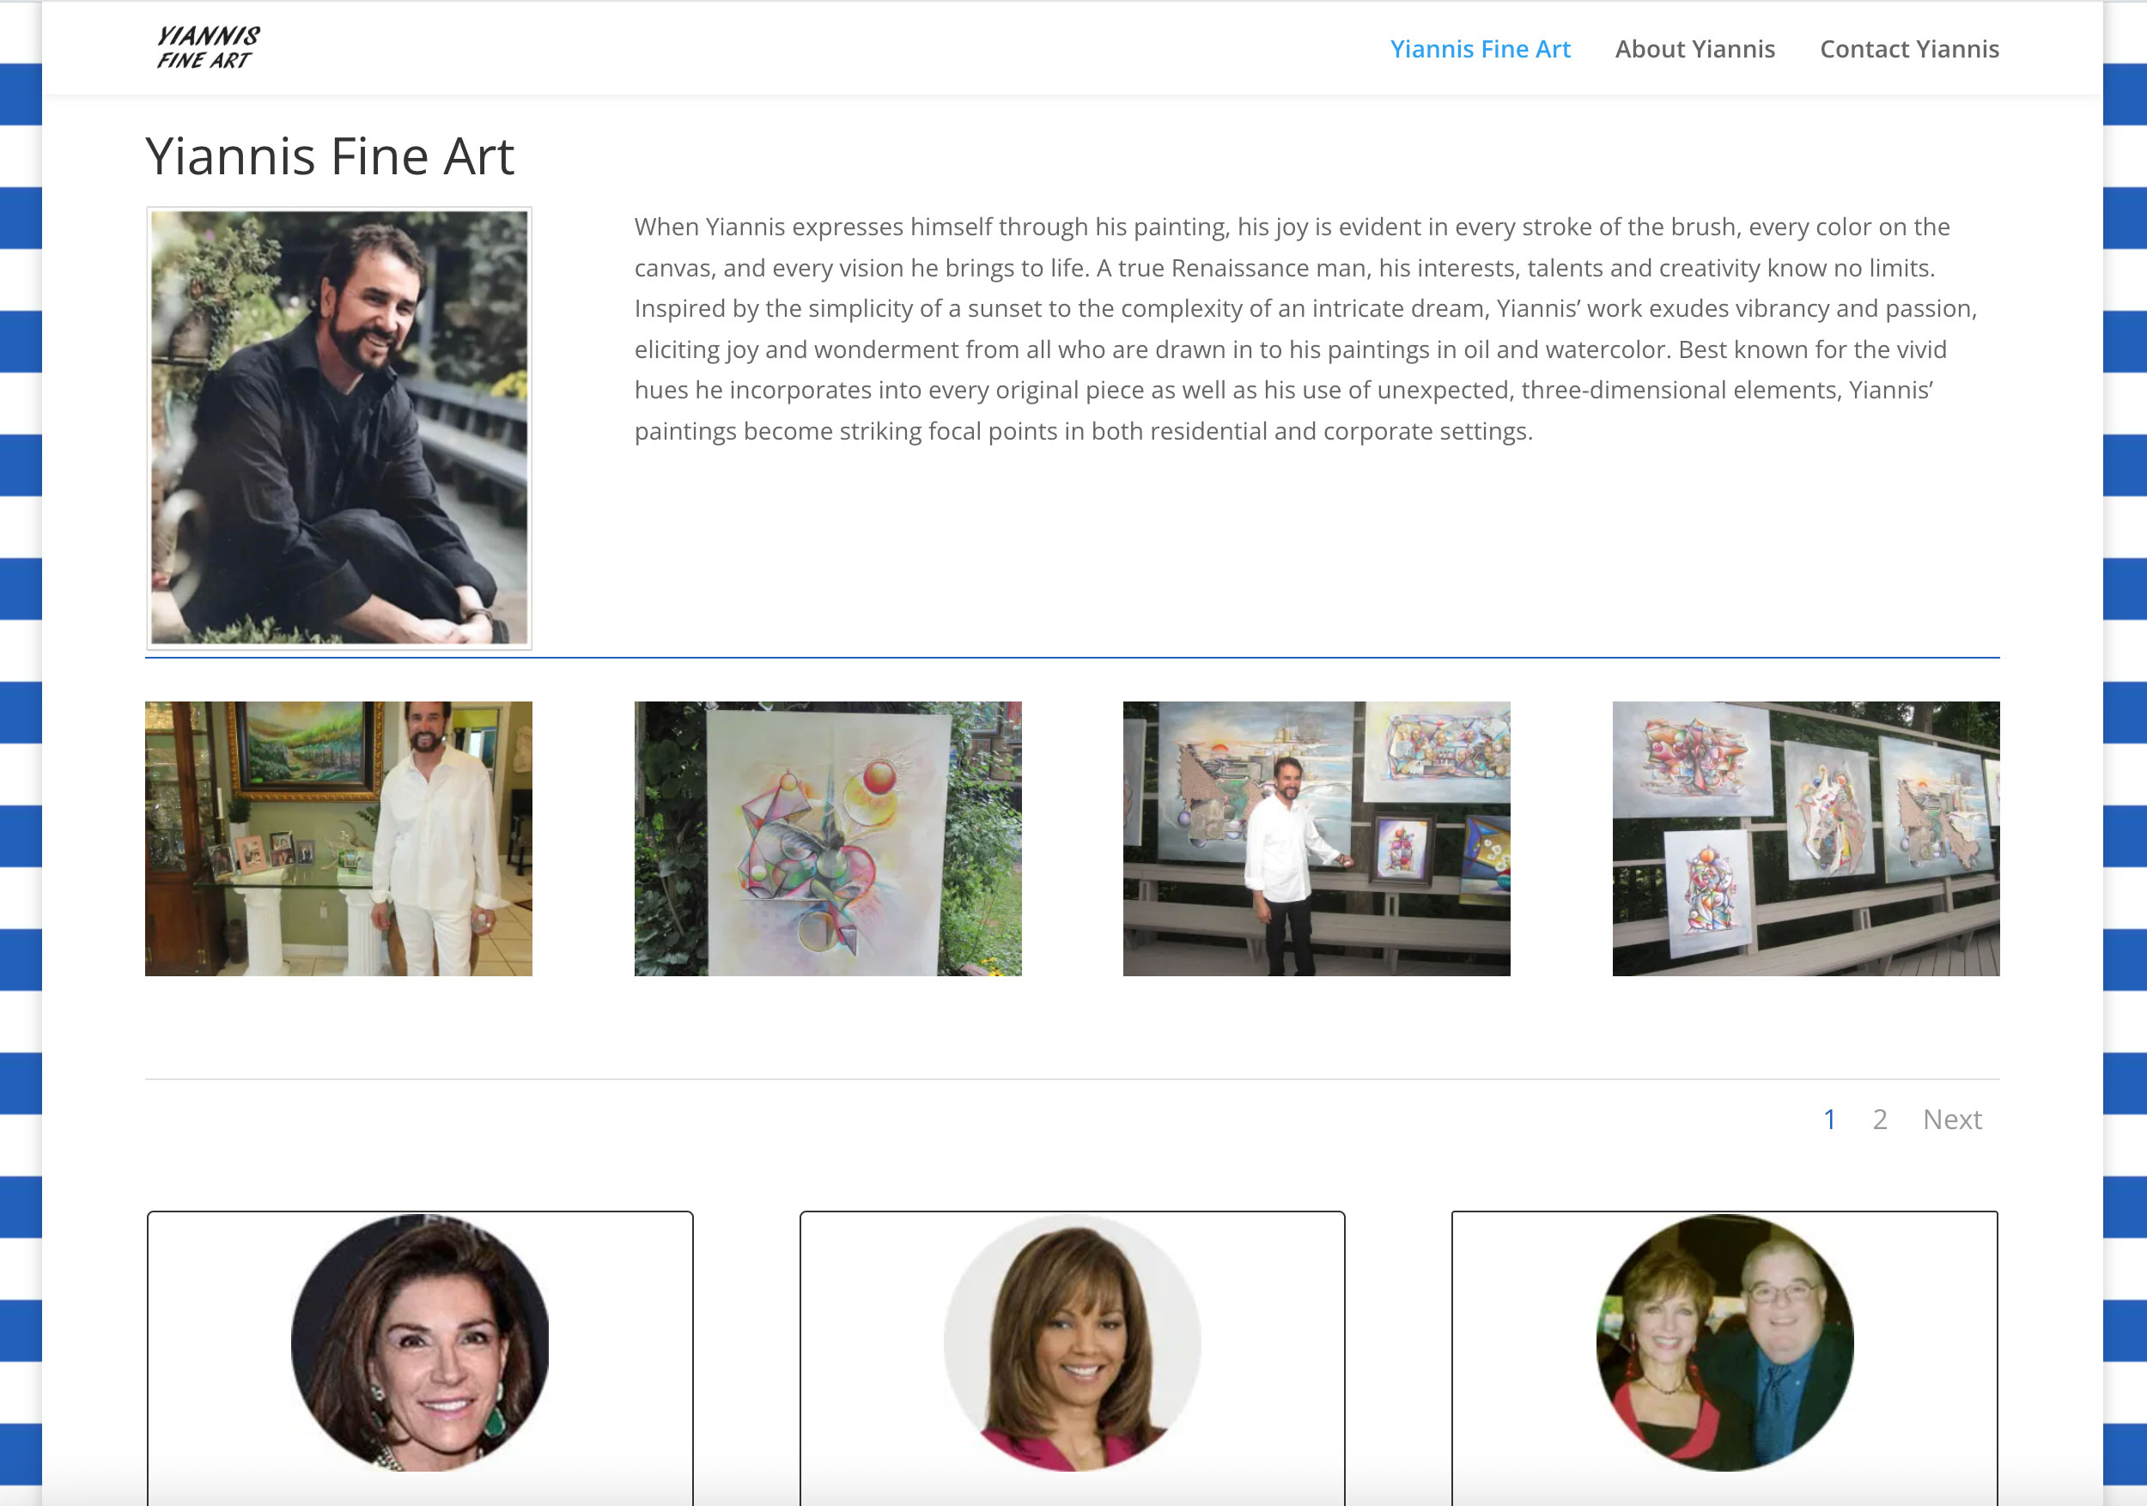Go to the About Yiannis page
The width and height of the screenshot is (2147, 1506).
click(x=1694, y=49)
